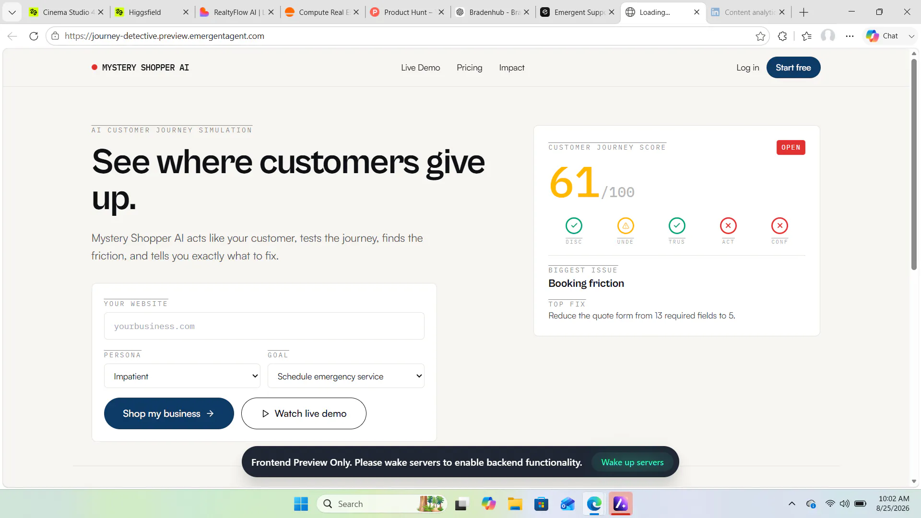
Task: Click the 61 journey score number
Action: [574, 182]
